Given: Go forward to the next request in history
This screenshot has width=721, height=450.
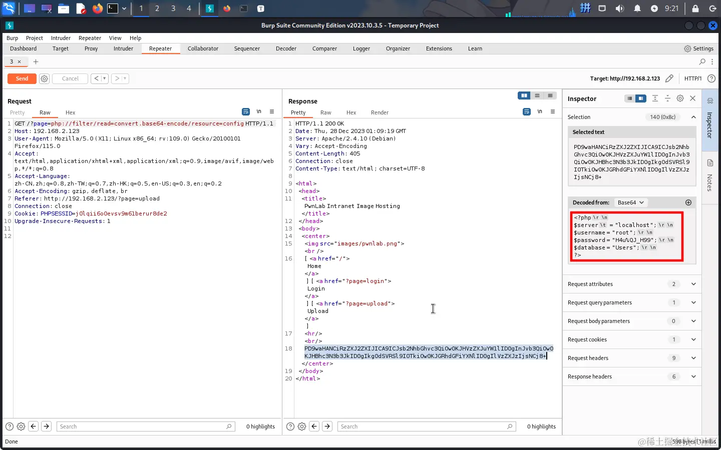Looking at the screenshot, I should pyautogui.click(x=117, y=78).
